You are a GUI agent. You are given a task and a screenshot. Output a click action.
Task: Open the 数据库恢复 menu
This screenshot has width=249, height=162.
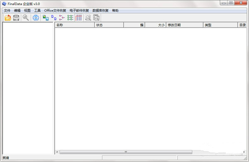(100, 11)
